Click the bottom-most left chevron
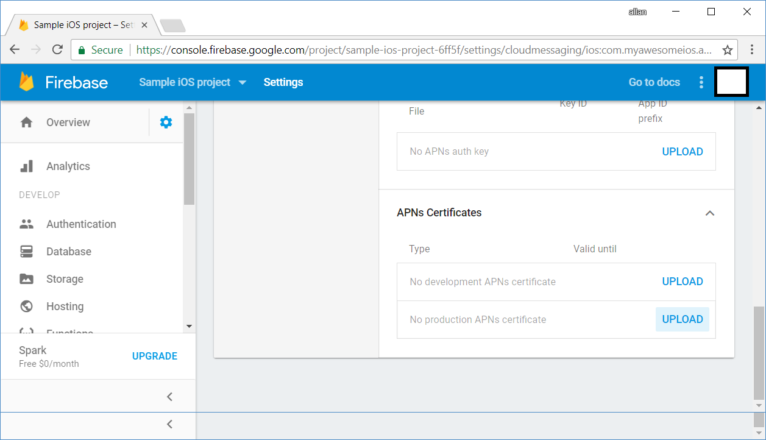This screenshot has width=766, height=440. pyautogui.click(x=169, y=424)
